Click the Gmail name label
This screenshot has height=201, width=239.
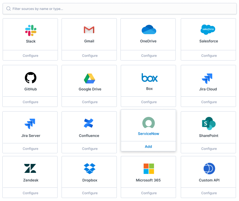89,41
